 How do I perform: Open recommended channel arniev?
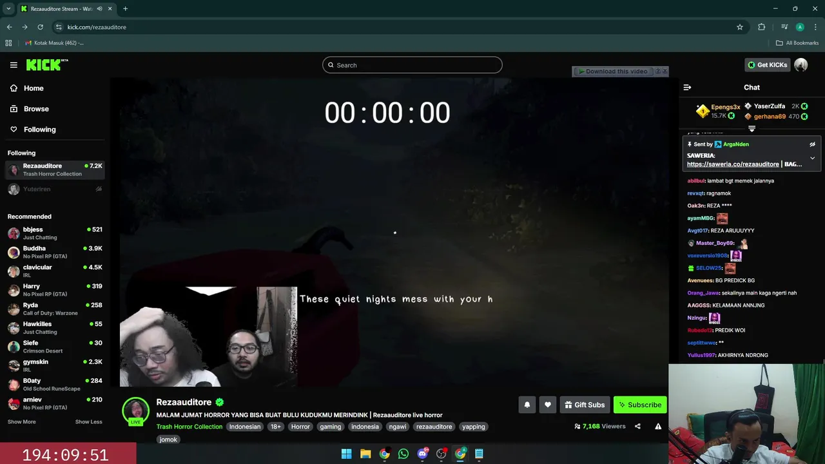(x=55, y=403)
